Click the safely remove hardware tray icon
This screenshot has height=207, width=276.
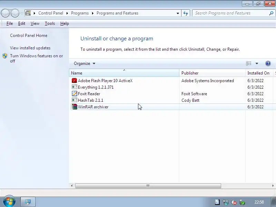point(242,202)
